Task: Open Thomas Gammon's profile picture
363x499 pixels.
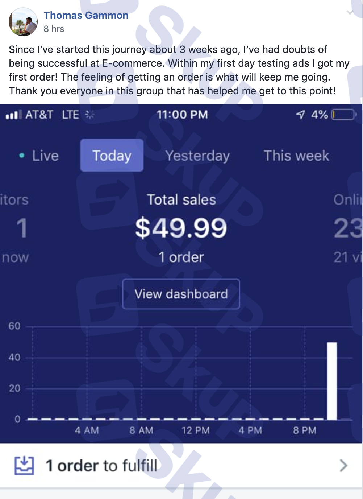Action: tap(23, 22)
